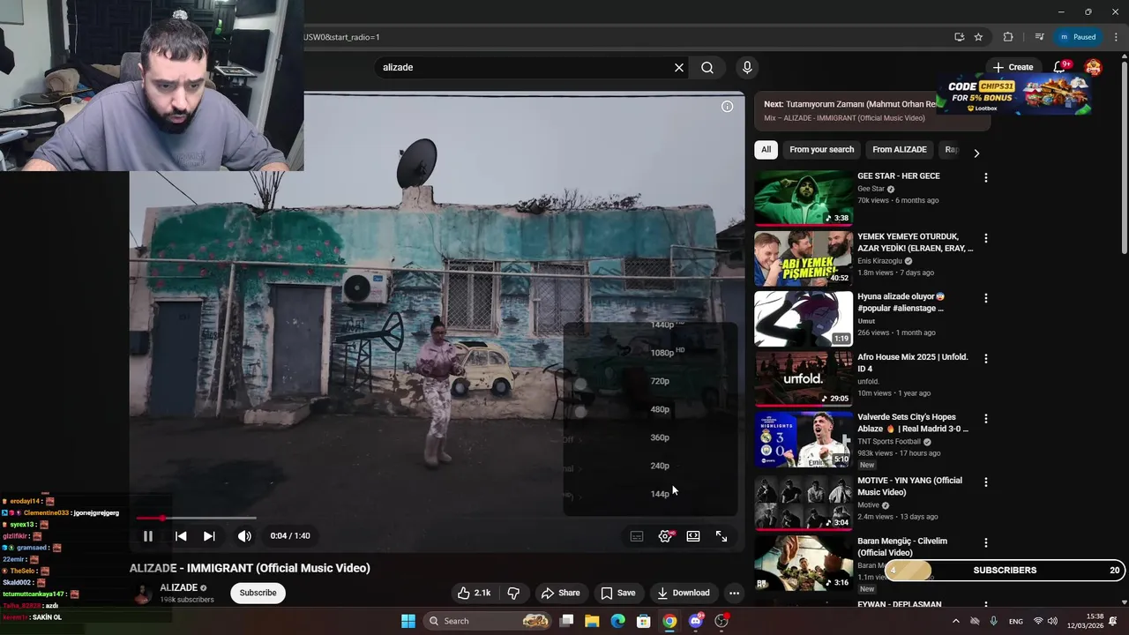Click the Paused profile button in Chrome
The image size is (1129, 635).
1079,37
